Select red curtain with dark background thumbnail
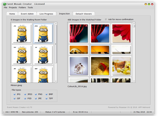Viewport: 158px width, 116px height. [x=79, y=33]
